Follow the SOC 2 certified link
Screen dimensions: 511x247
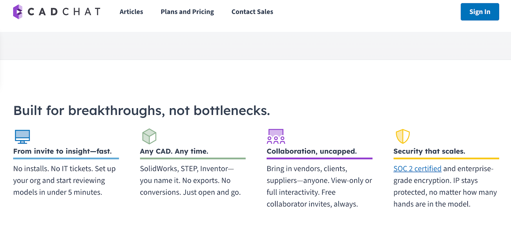[417, 168]
